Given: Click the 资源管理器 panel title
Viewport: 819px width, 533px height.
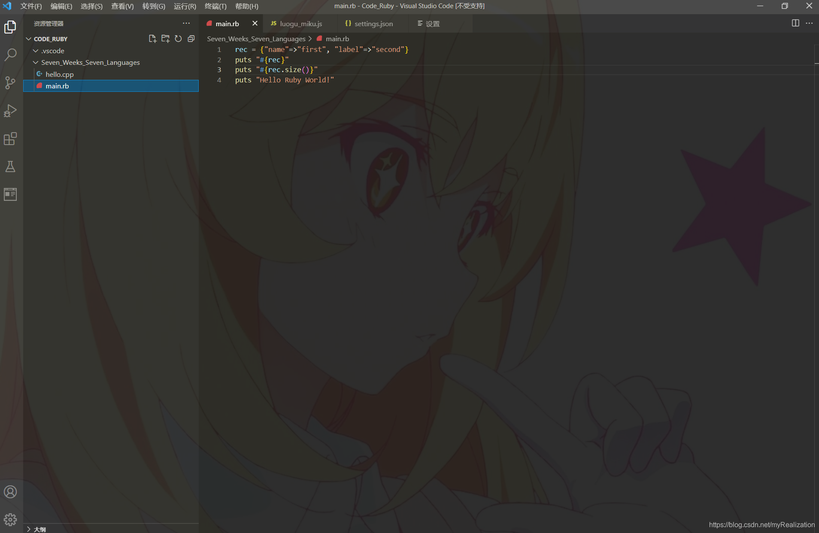Looking at the screenshot, I should click(49, 24).
